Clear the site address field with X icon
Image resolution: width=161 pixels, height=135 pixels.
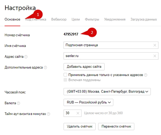(x=155, y=56)
